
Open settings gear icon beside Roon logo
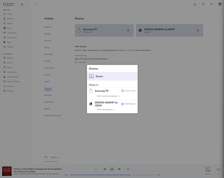point(22,4)
